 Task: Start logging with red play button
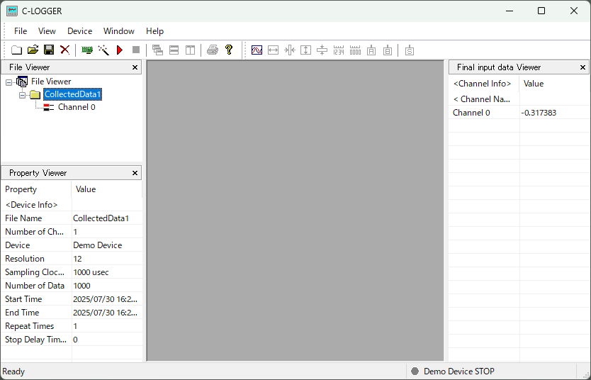coord(120,50)
